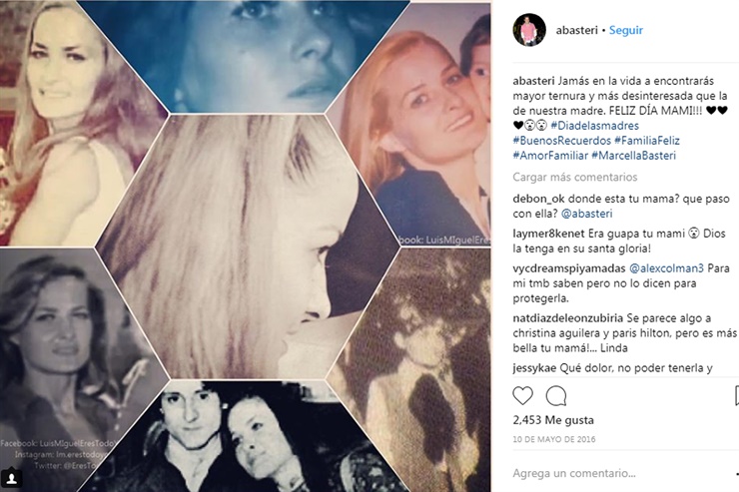View the 2,453 Me gusta likes list
739x492 pixels.
[x=553, y=420]
